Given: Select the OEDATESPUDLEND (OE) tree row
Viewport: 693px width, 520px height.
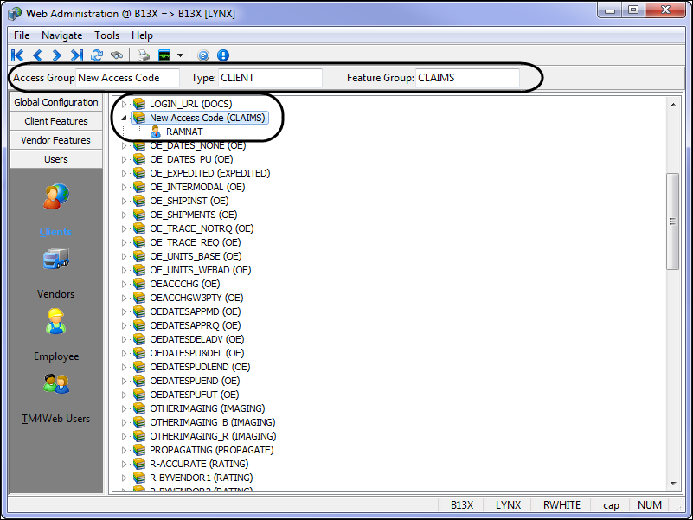Looking at the screenshot, I should pyautogui.click(x=200, y=367).
